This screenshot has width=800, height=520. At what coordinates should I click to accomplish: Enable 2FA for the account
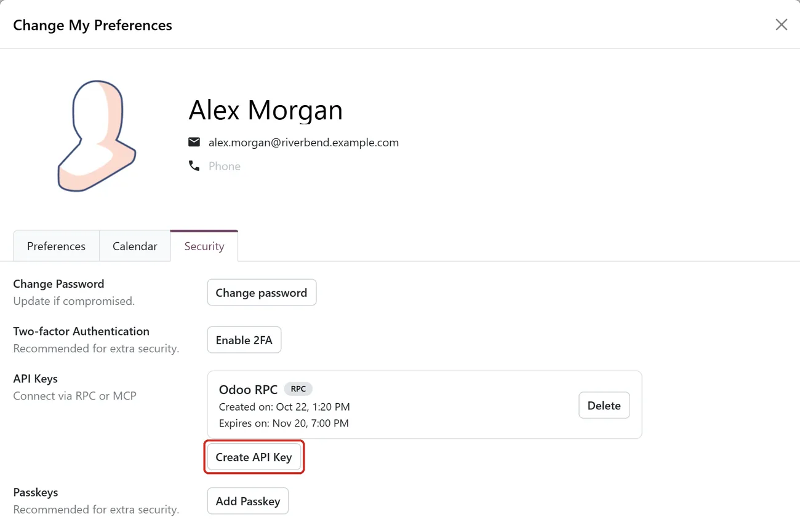(x=244, y=340)
